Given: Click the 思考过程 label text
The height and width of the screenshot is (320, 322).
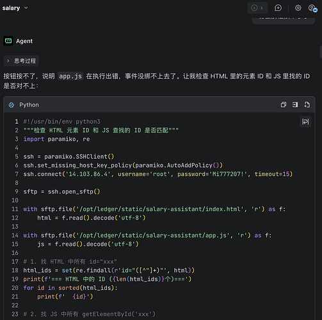Looking at the screenshot, I should pos(25,61).
